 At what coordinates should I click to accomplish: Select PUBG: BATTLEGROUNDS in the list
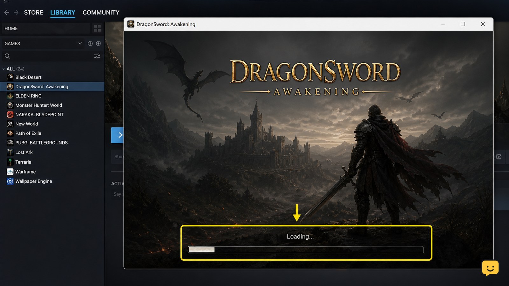tap(52, 143)
